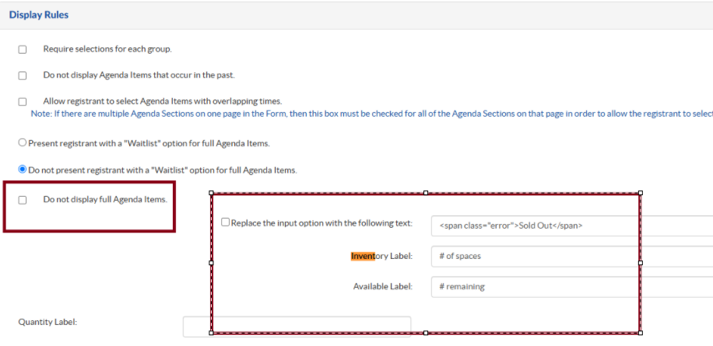713x346 pixels.
Task: Check the "Replace the input option" checkbox
Action: (x=226, y=222)
